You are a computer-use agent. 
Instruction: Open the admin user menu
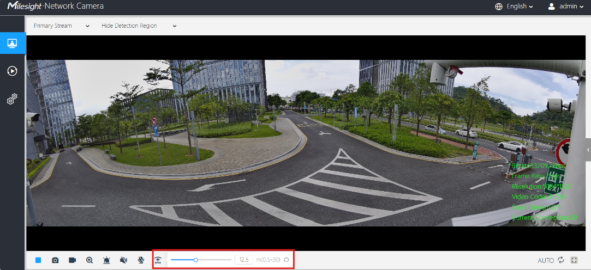pyautogui.click(x=571, y=7)
